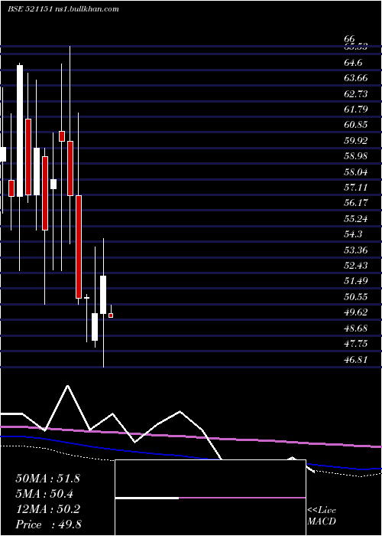The image size is (382, 536).
Task: Click the 49.62 price axis label
Action: tap(356, 312)
